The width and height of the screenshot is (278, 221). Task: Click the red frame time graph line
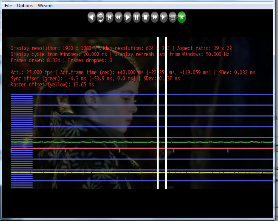[94, 148]
